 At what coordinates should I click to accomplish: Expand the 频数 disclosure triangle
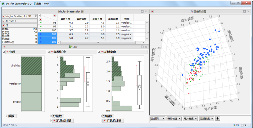pos(7,116)
